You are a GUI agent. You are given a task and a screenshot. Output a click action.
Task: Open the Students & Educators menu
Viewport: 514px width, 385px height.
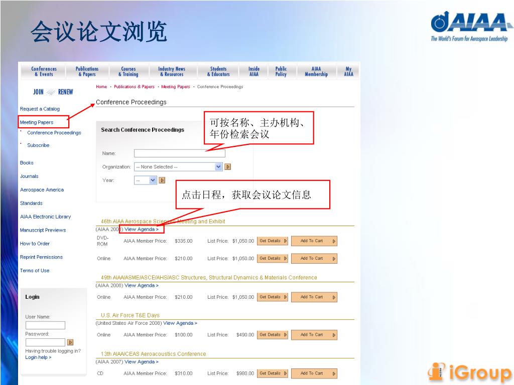(218, 71)
